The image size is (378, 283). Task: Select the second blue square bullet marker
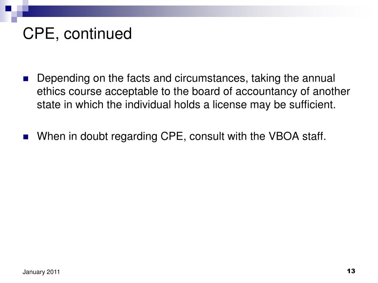point(25,137)
